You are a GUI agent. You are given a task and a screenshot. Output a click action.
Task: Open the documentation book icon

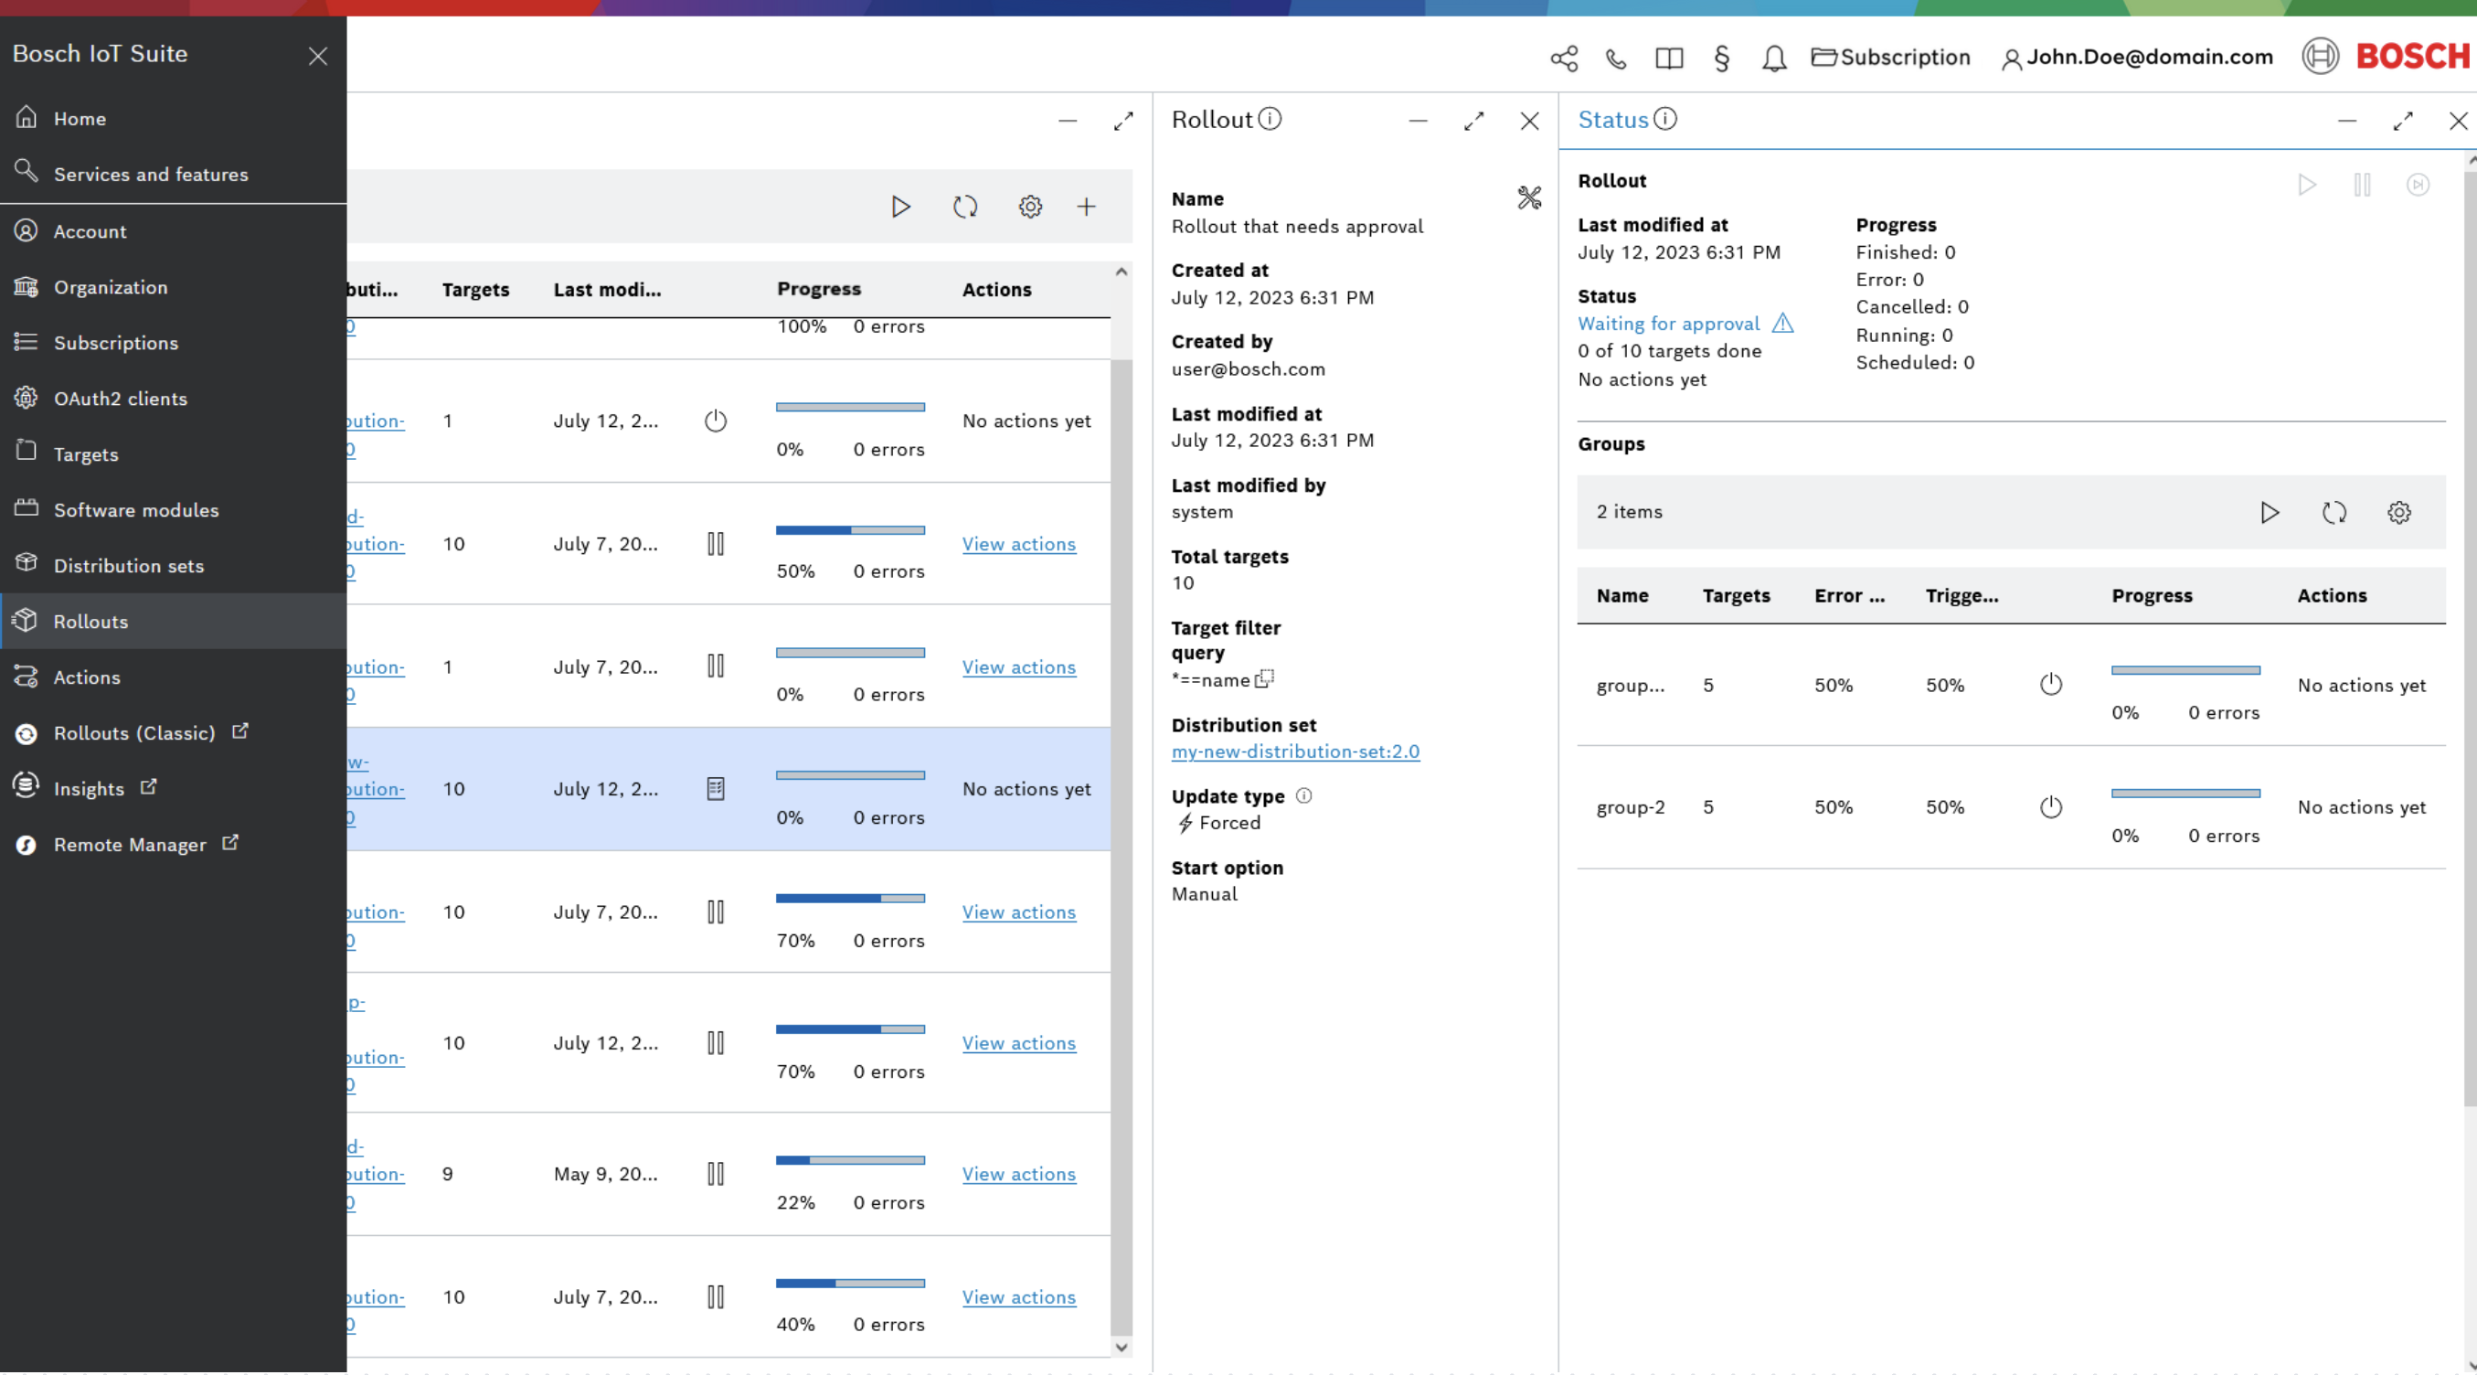pyautogui.click(x=1668, y=58)
